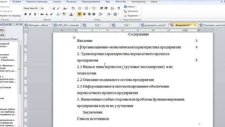Close the navigation pane with the X
Viewport: 225px width, 127px height.
[21, 24]
